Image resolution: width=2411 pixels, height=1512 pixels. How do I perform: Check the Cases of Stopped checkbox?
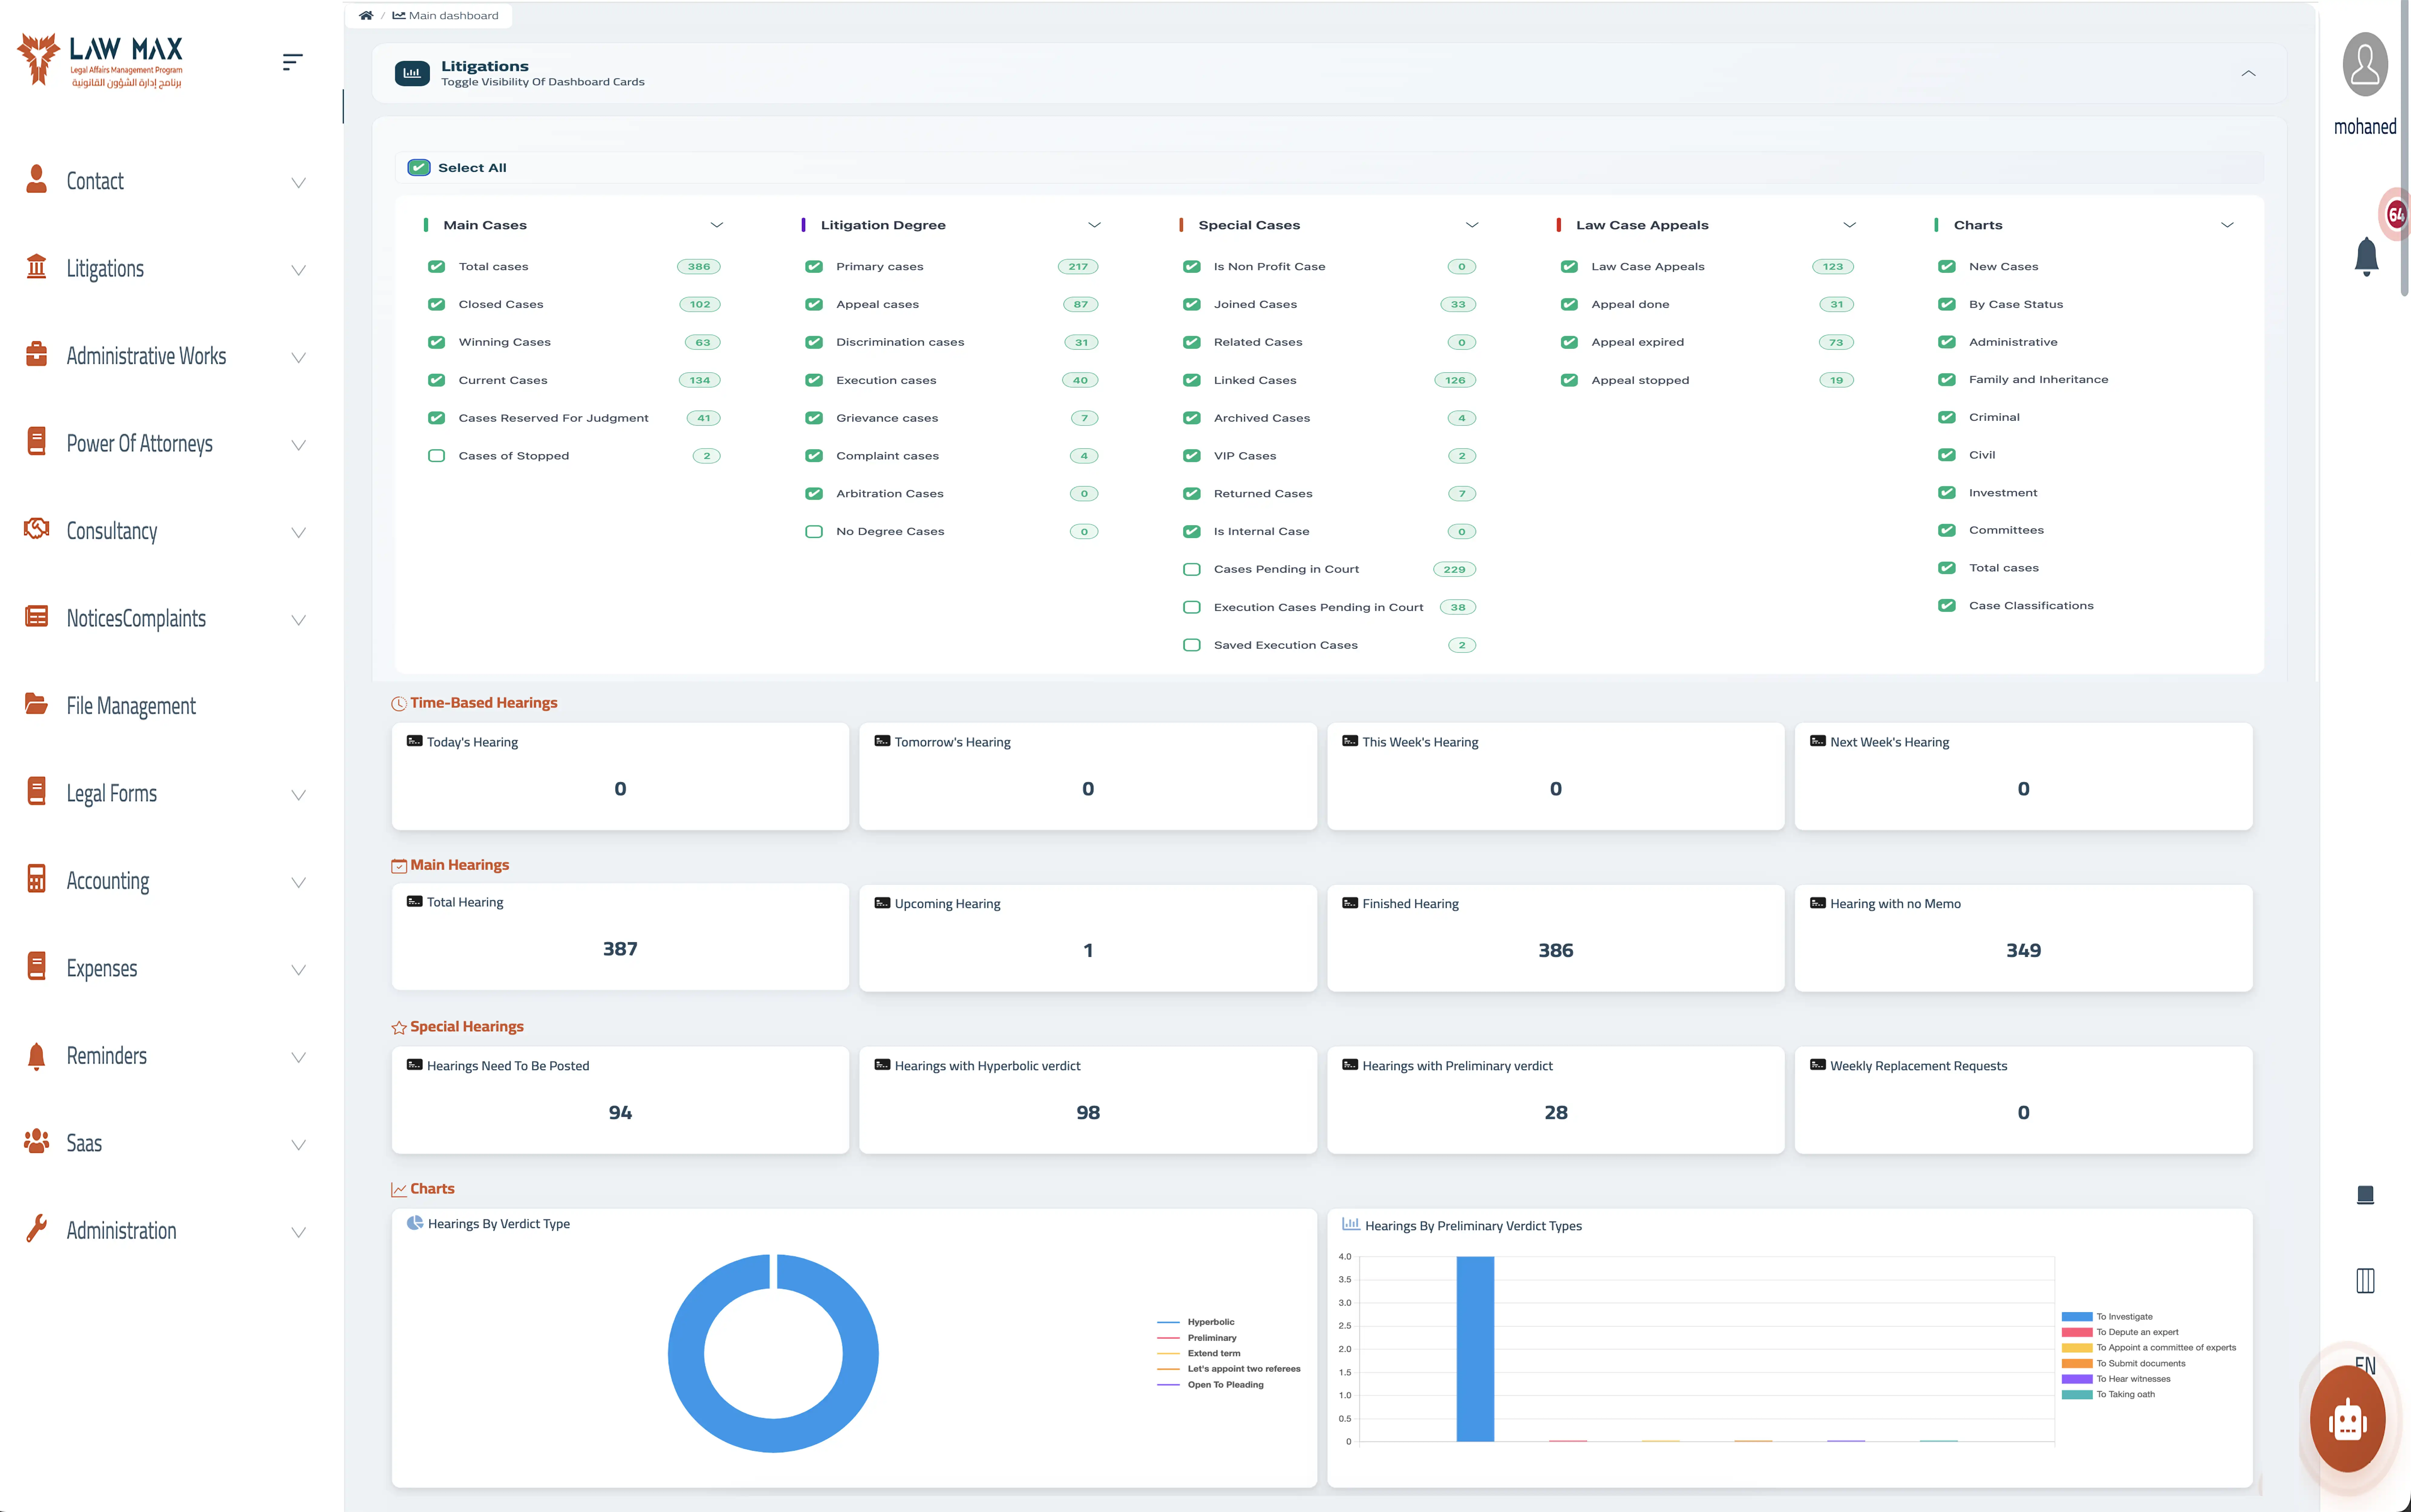436,456
